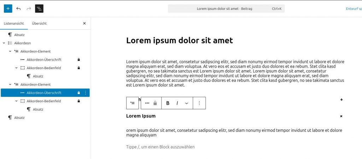Toggle italic formatting

click(177, 103)
